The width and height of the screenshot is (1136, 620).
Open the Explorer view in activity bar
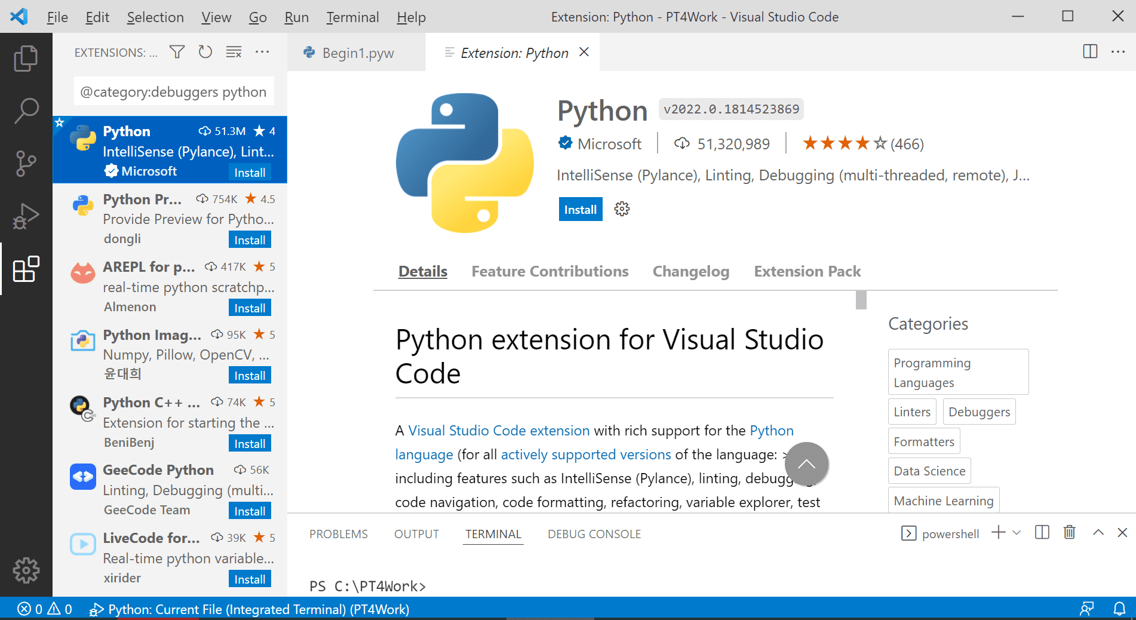point(26,59)
